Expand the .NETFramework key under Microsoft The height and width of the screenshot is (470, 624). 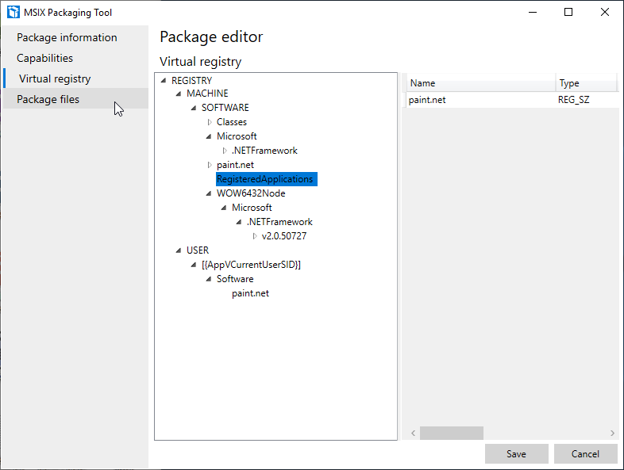[225, 151]
